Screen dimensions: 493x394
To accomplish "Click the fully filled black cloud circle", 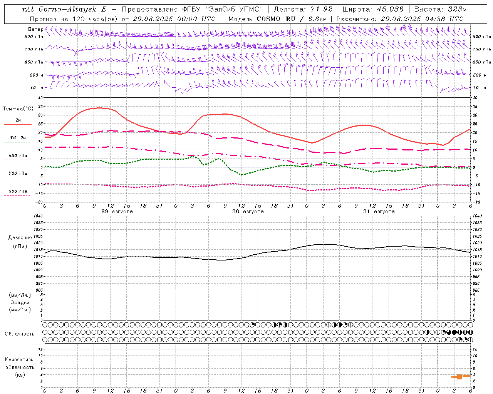I will [454, 332].
